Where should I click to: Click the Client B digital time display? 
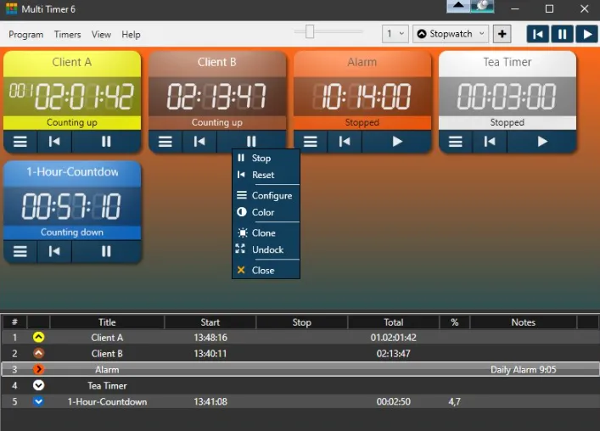click(x=217, y=97)
